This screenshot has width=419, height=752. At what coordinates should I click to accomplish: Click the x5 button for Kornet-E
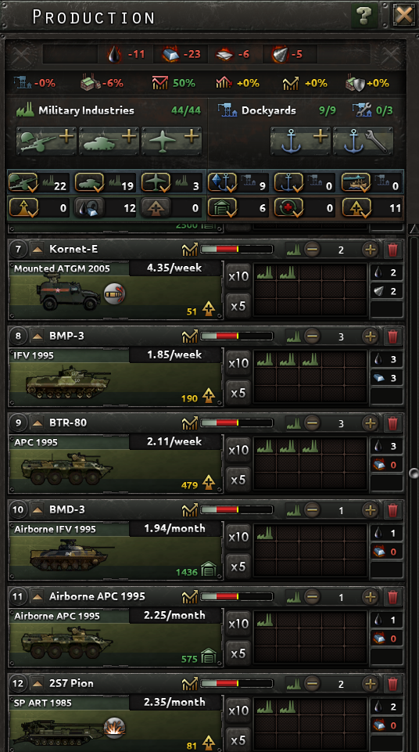click(x=238, y=305)
